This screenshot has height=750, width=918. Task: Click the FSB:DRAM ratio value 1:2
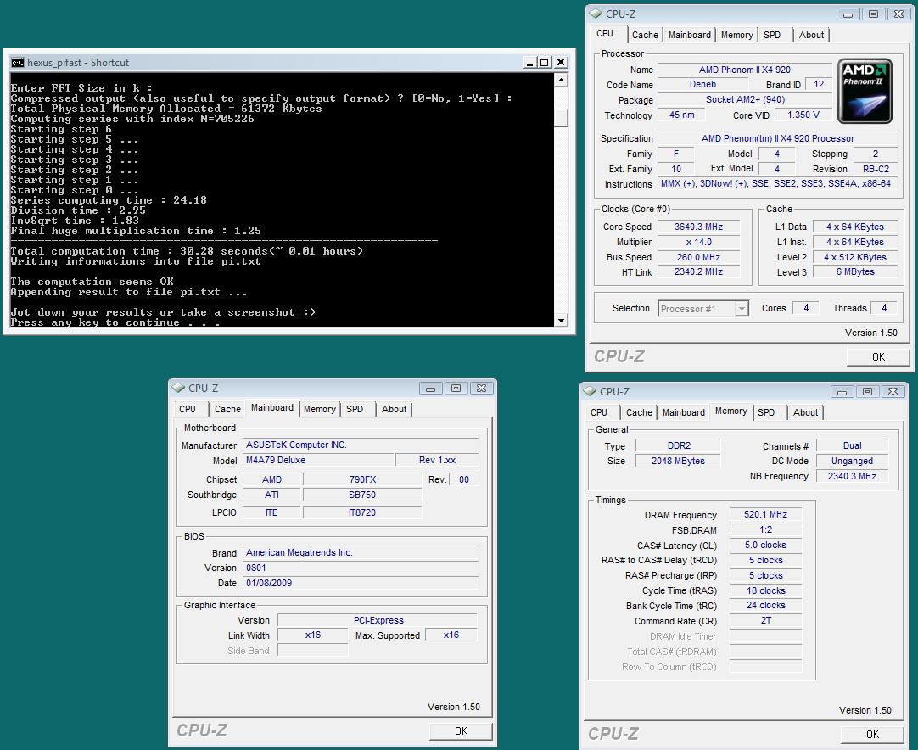coord(765,530)
